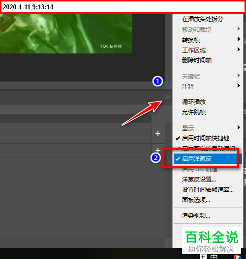246x259 pixels.
Task: Expand 转换帧 submenu
Action: click(208, 40)
